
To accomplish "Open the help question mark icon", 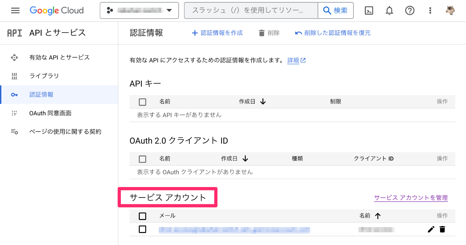I will coord(410,11).
